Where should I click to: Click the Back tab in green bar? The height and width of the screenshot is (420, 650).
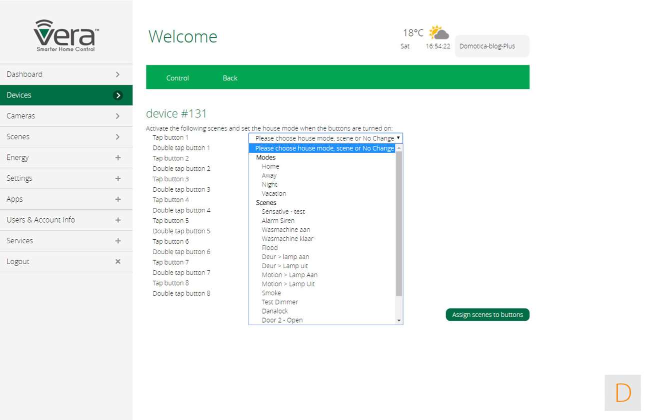230,78
